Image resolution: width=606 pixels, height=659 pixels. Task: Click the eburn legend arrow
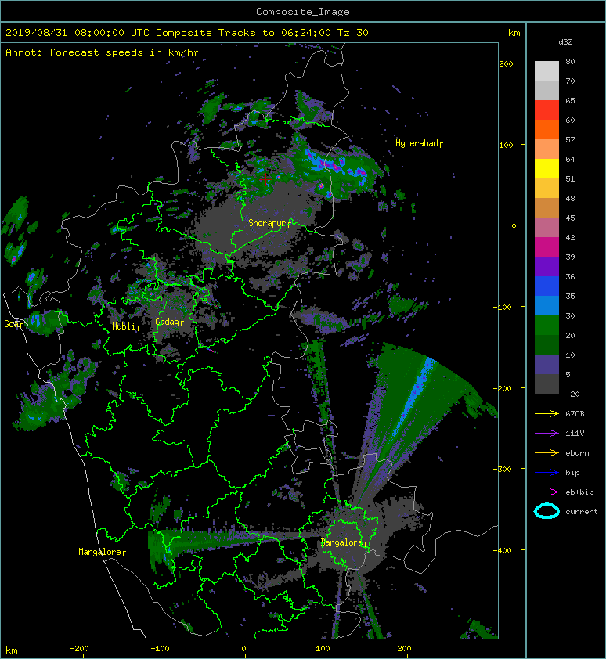546,452
